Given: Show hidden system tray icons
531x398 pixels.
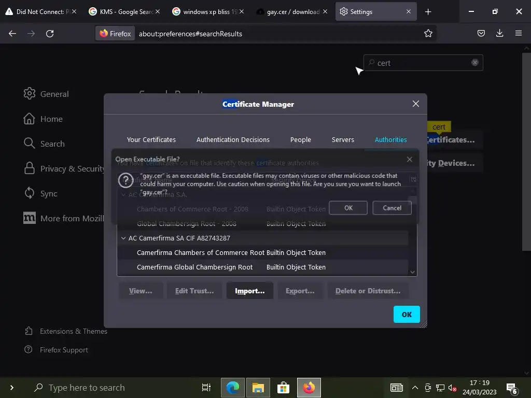Looking at the screenshot, I should click(x=415, y=388).
